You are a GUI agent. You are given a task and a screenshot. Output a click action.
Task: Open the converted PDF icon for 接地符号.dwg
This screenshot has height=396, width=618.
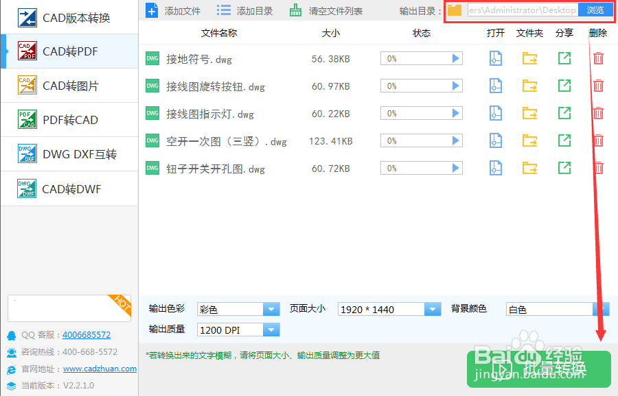coord(495,58)
